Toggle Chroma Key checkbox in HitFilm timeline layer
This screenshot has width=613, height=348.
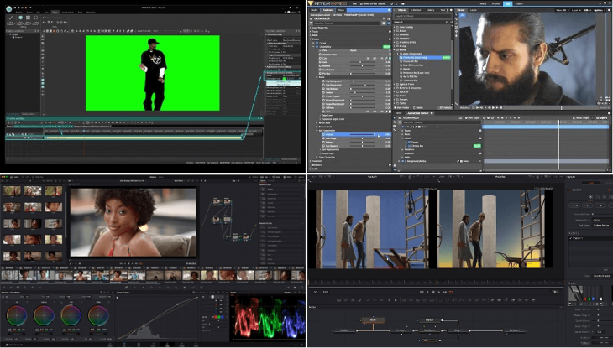point(409,146)
